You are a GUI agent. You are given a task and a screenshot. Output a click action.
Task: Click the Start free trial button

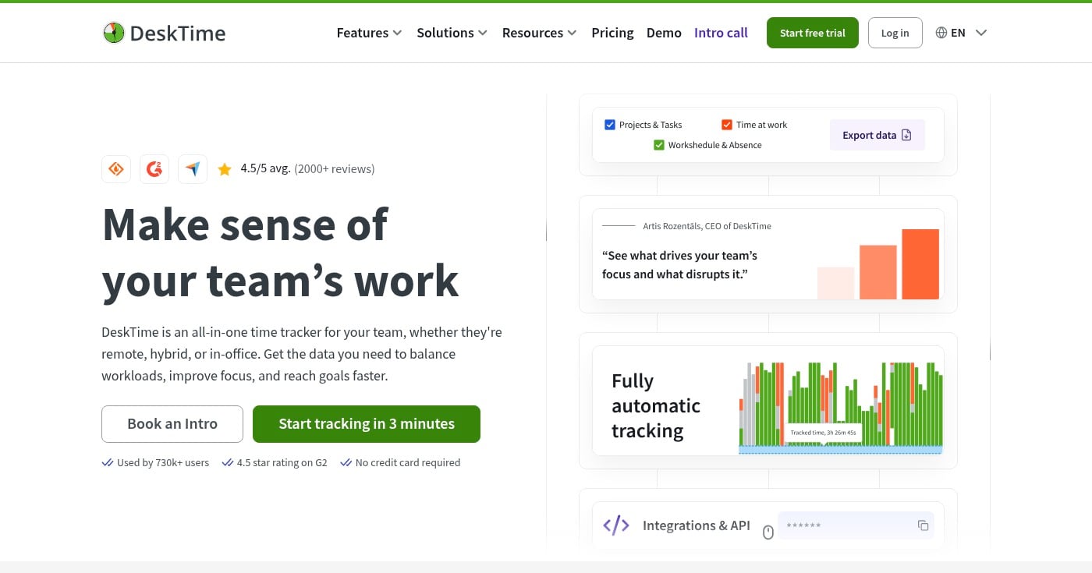tap(813, 33)
